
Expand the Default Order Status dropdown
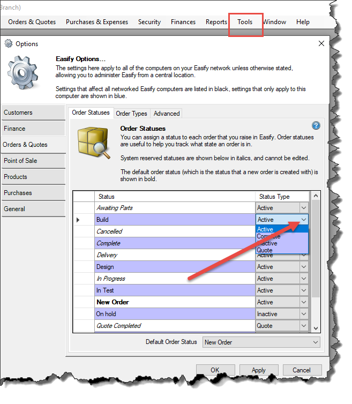tap(315, 342)
